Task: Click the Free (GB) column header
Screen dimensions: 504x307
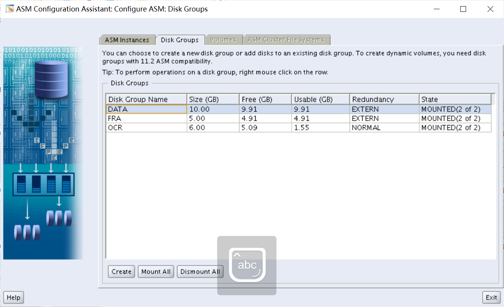Action: pyautogui.click(x=266, y=99)
